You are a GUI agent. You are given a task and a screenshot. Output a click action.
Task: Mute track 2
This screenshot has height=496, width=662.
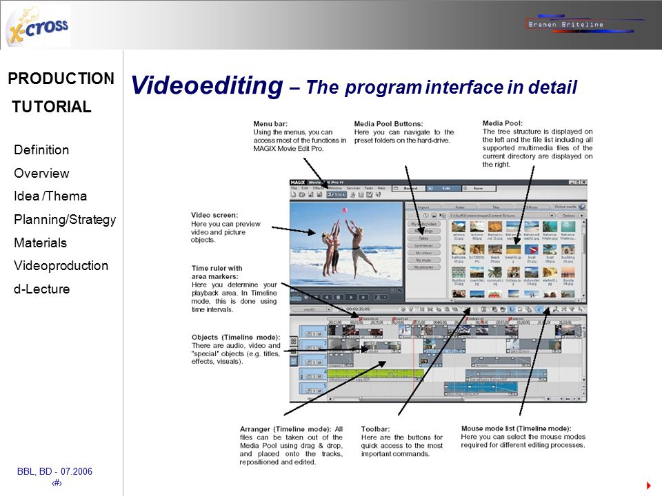pyautogui.click(x=319, y=349)
